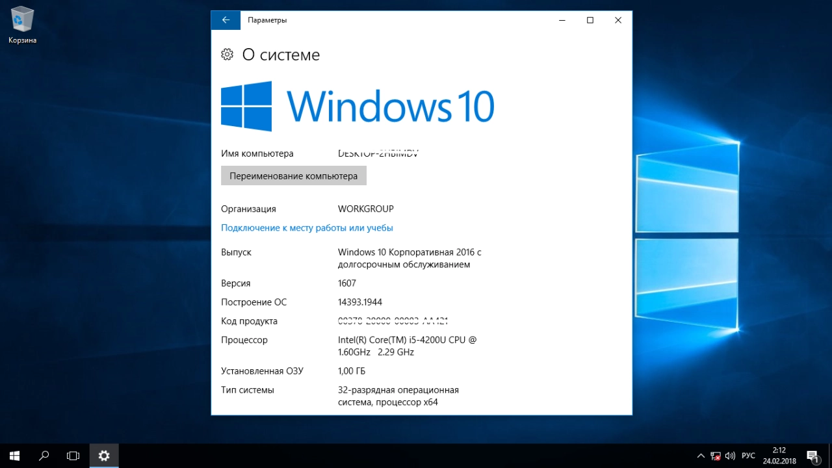
Task: Click the Установленная ОЗУ label
Action: (262, 371)
